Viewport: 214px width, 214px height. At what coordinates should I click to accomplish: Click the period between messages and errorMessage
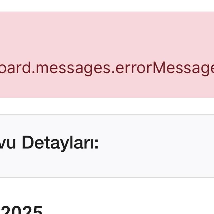(113, 72)
